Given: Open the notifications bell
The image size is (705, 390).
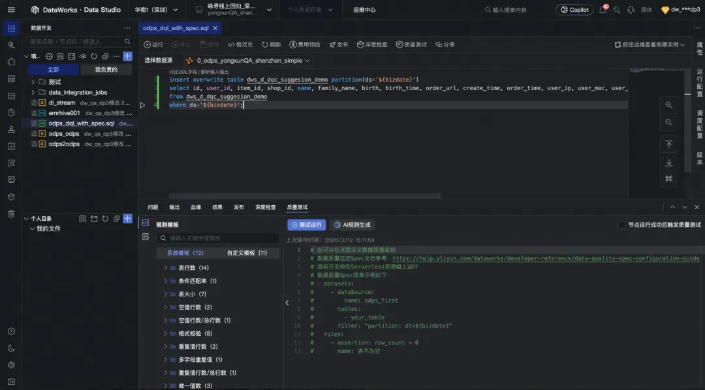Looking at the screenshot, I should (603, 9).
